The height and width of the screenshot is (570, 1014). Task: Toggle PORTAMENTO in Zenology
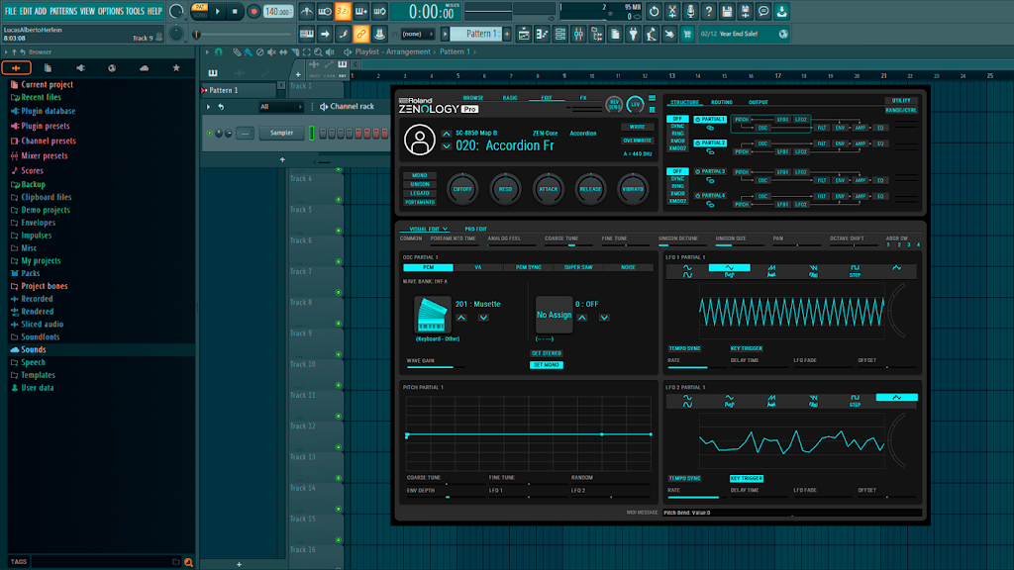[420, 202]
